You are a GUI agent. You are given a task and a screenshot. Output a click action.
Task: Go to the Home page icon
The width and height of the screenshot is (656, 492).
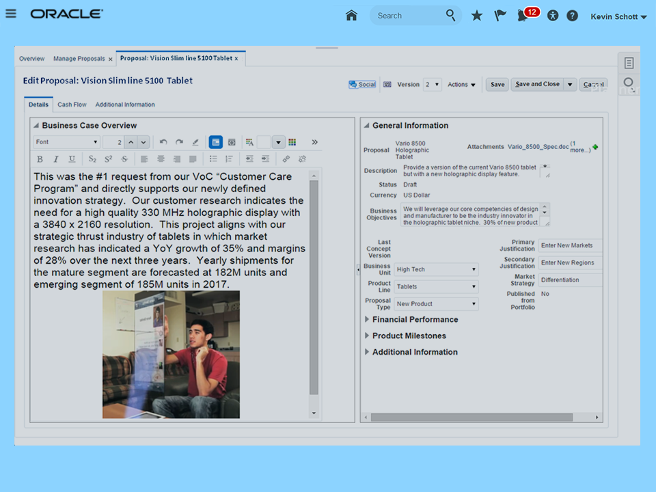(351, 16)
